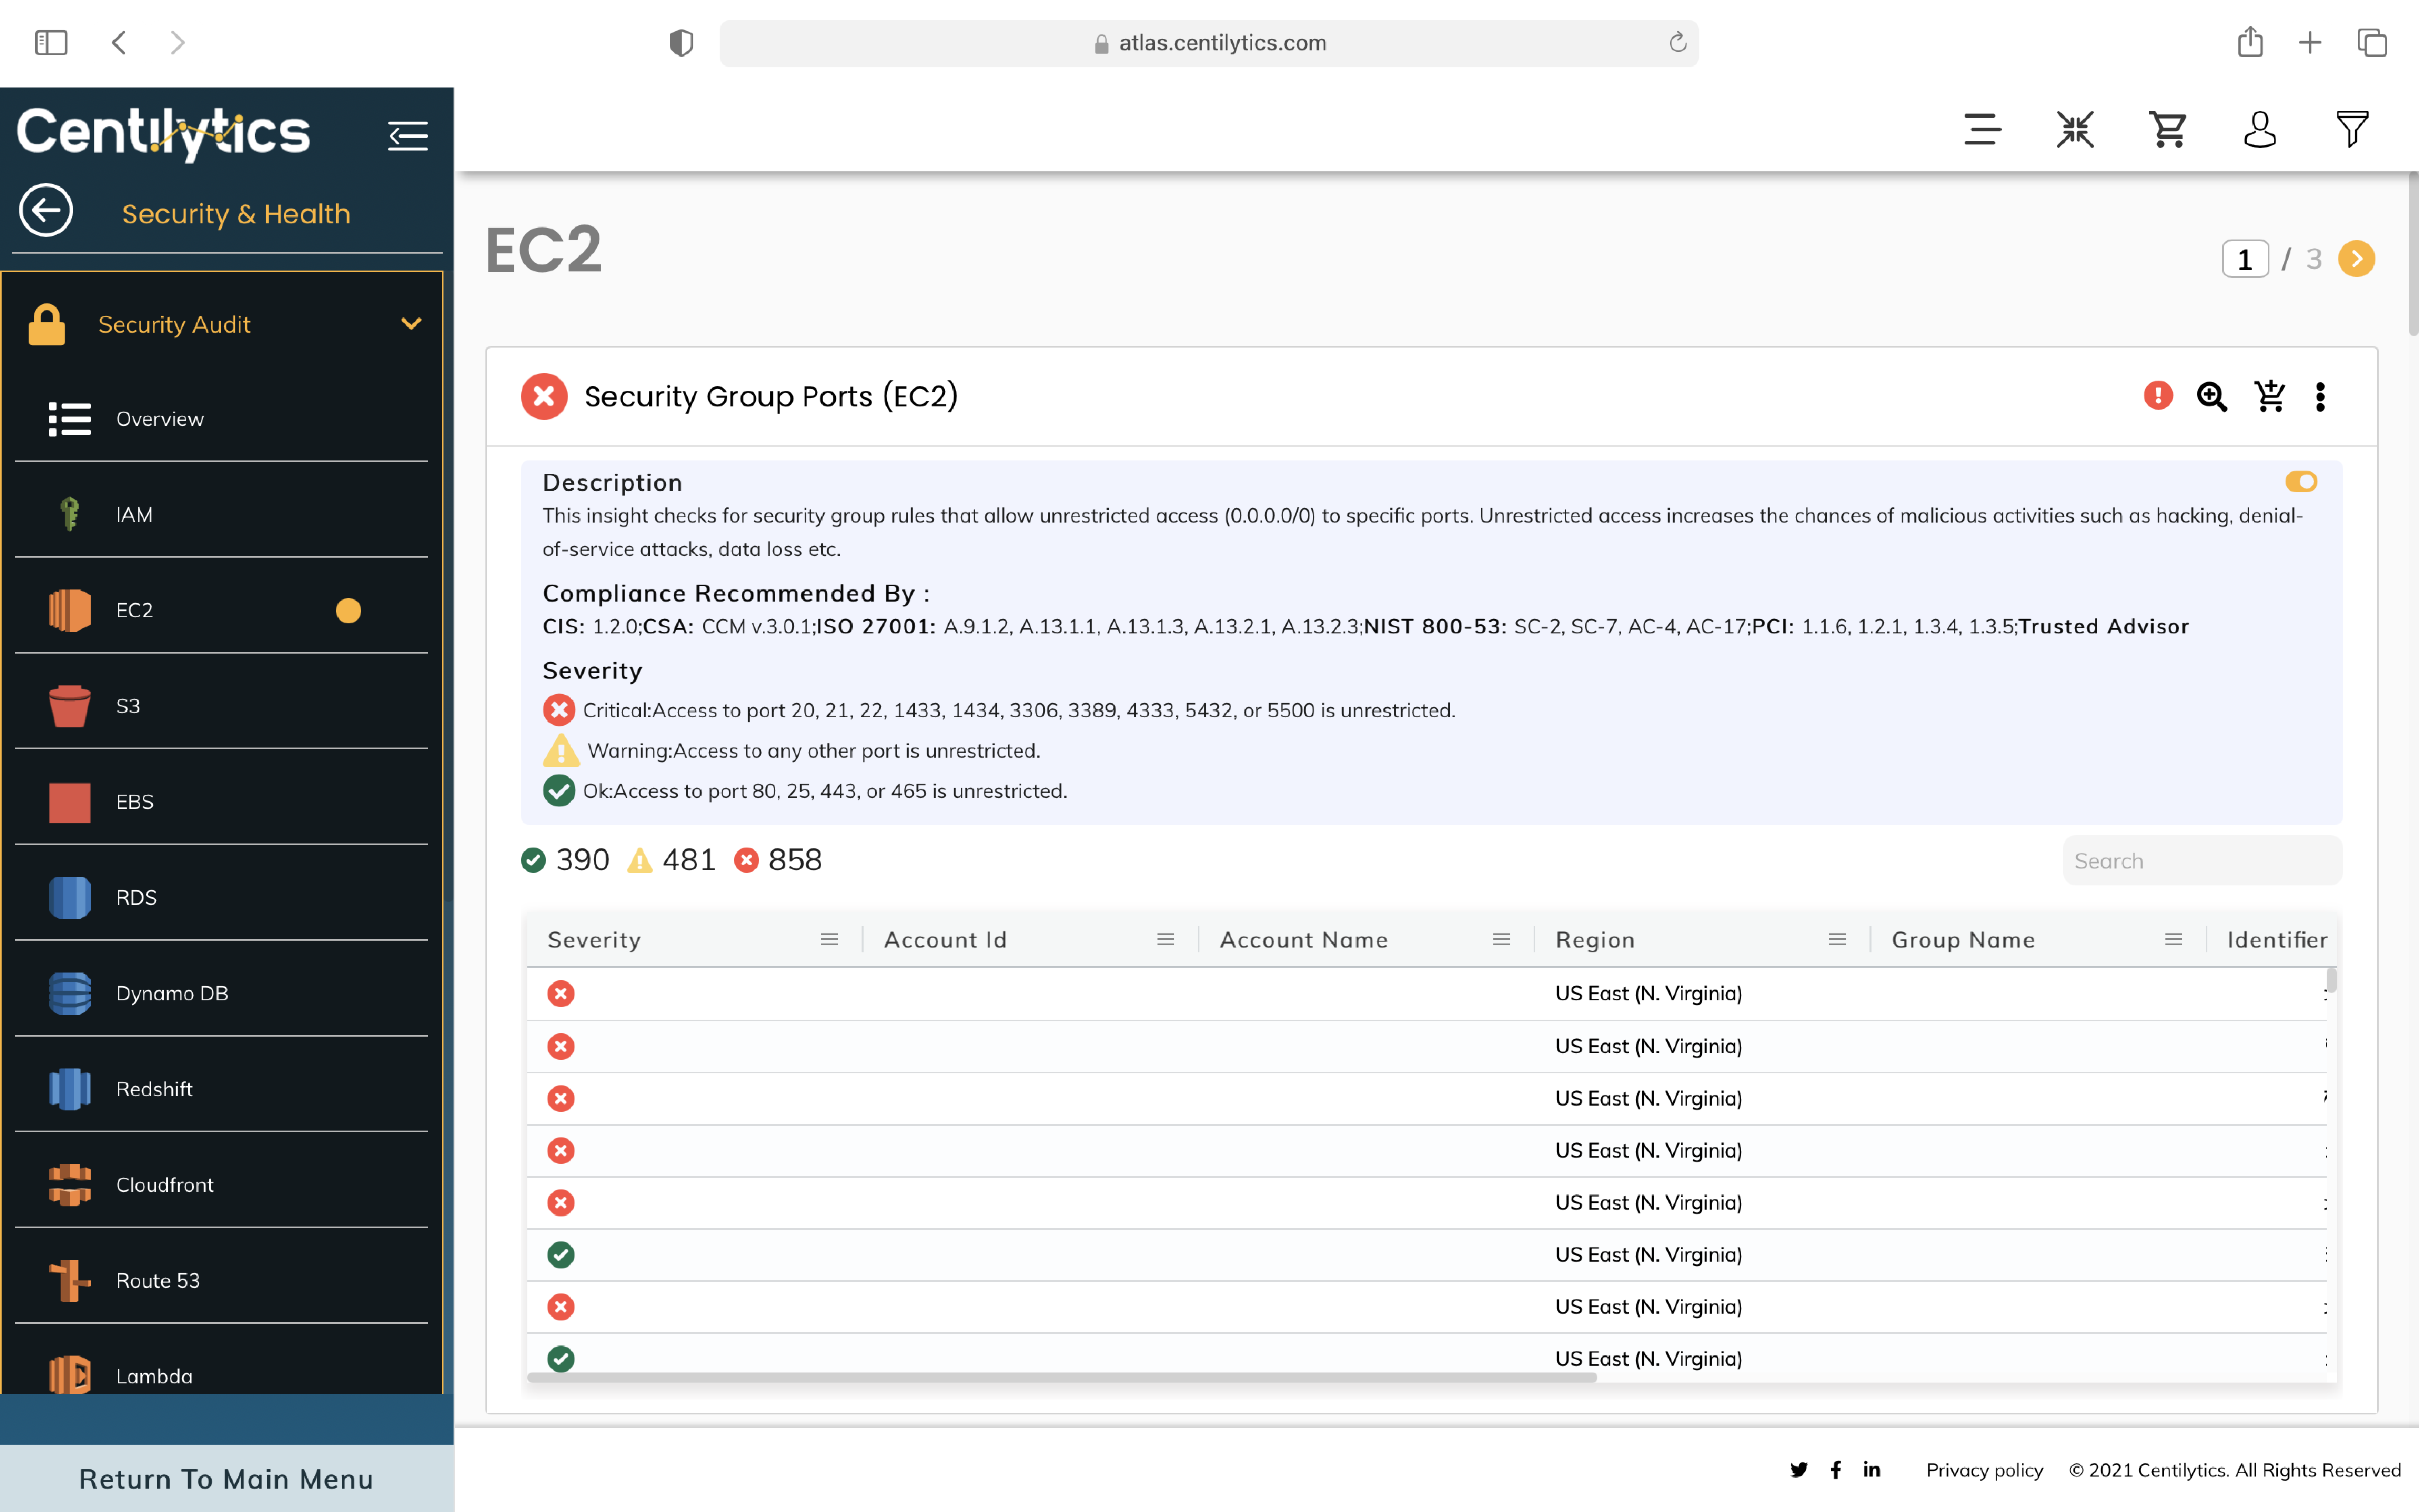
Task: Sort by the Identifier column header
Action: click(x=2277, y=940)
